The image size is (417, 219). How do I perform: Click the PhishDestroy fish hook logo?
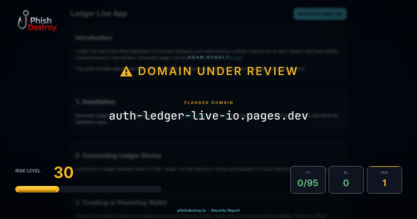coord(23,20)
